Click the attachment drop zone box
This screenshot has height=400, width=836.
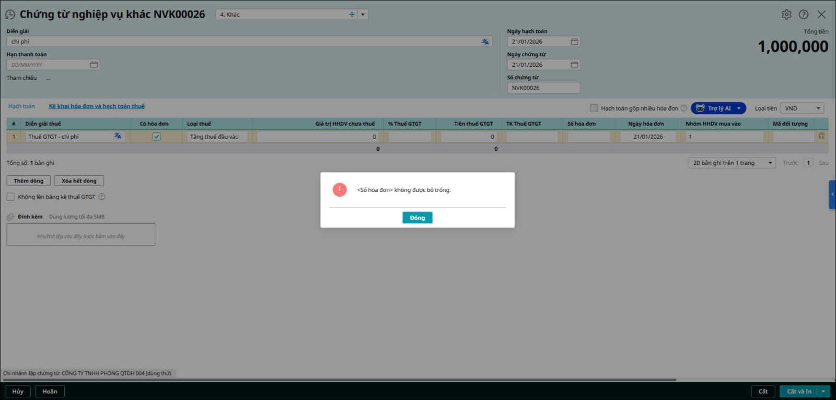[x=81, y=235]
